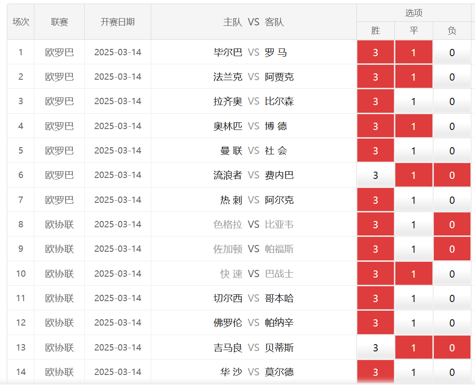Viewport: 475px width, 389px height.
Task: Deselect 胜 (3) for 奥林匹 vs 博德
Action: tap(375, 126)
